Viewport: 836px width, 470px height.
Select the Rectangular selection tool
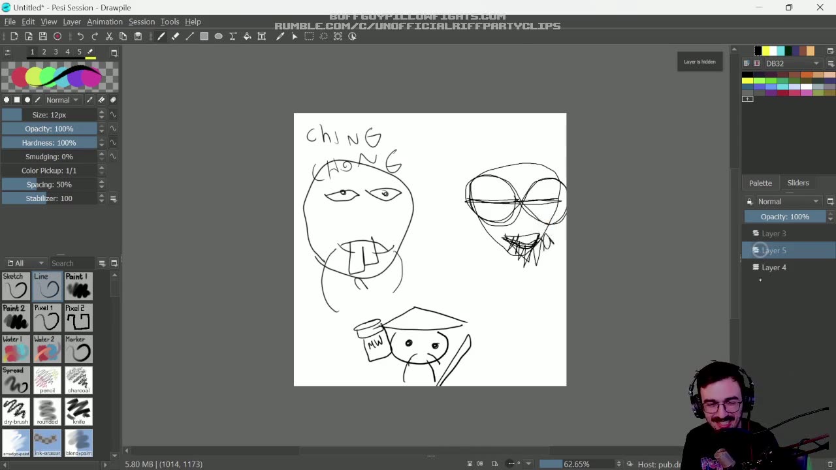pyautogui.click(x=309, y=37)
